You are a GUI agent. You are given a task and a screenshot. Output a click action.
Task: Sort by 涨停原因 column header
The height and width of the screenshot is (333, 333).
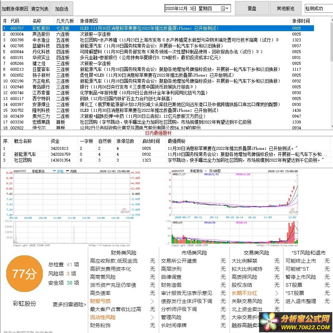coord(89,21)
